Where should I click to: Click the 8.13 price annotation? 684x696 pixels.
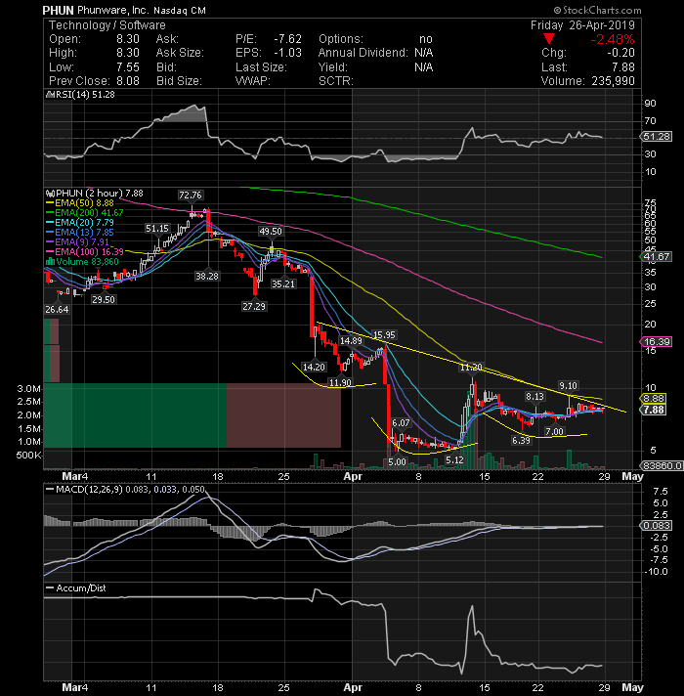point(534,396)
